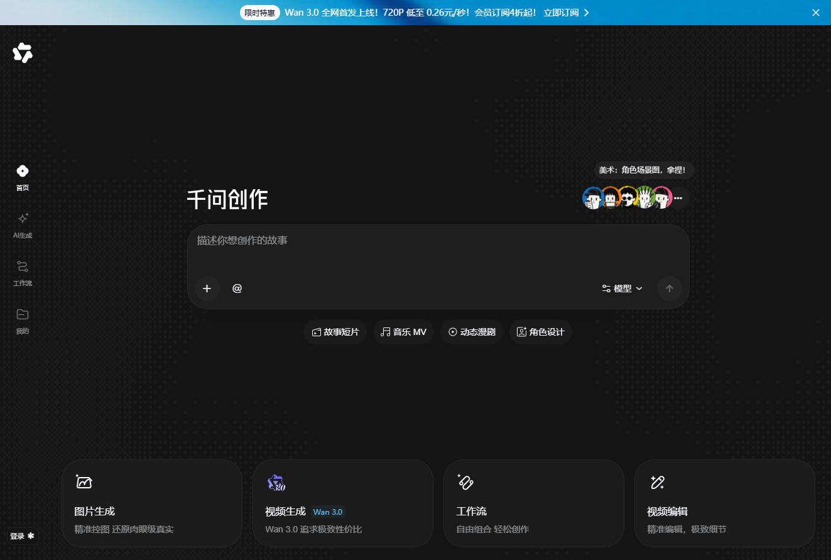Click the Wan 3.0 全网首发上线 banner text

(x=411, y=13)
